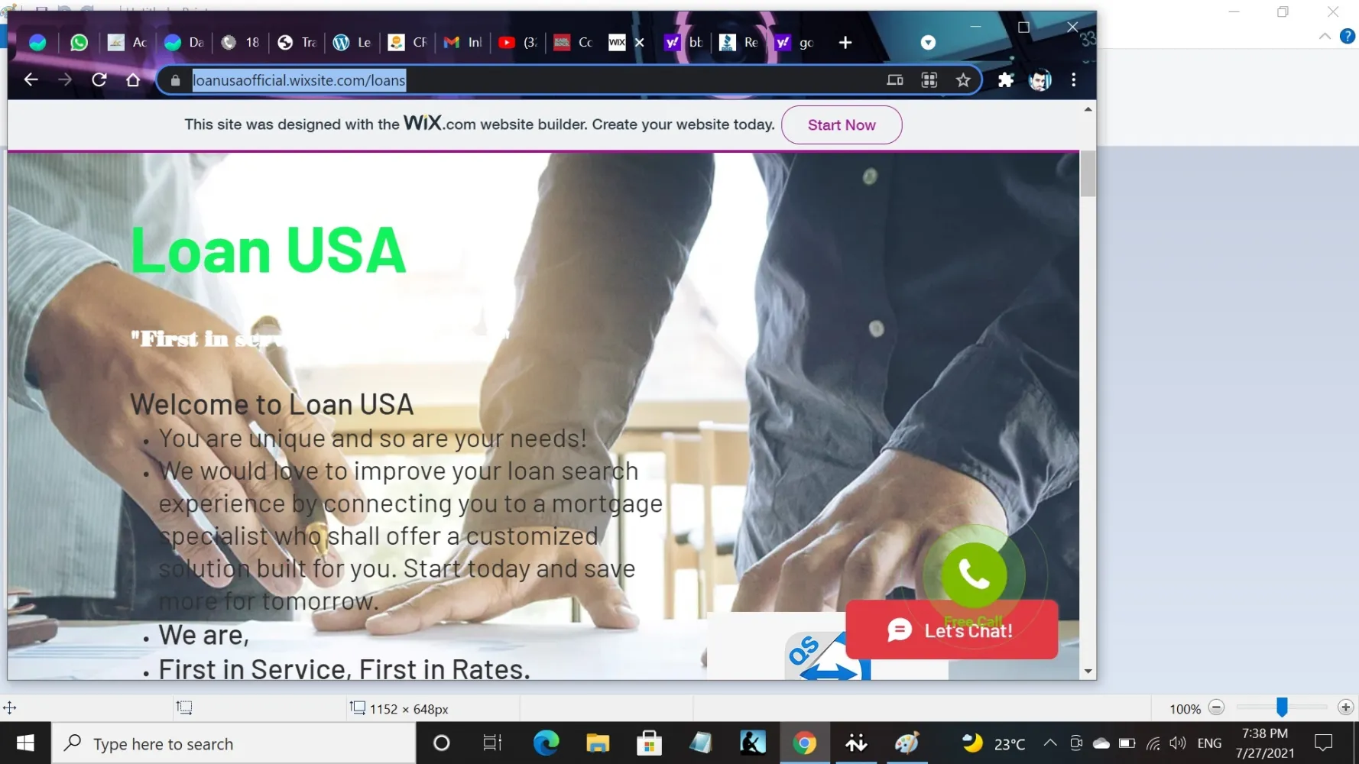Click the browser Back arrow

click(31, 79)
